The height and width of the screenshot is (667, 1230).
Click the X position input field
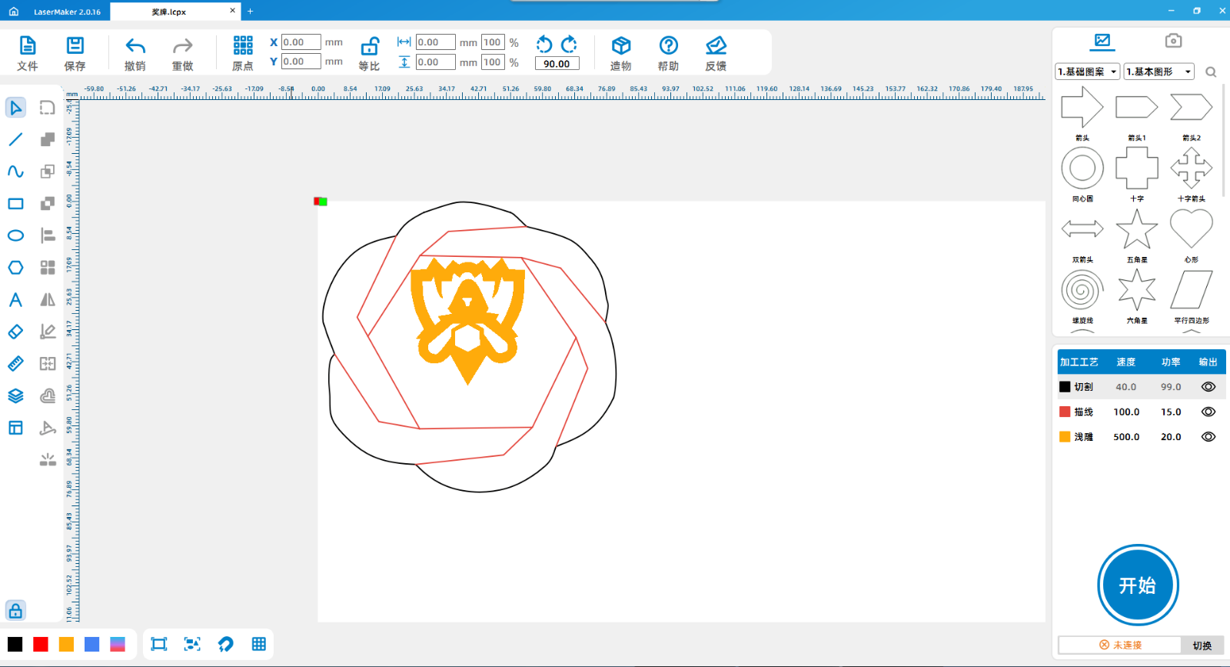pyautogui.click(x=301, y=42)
